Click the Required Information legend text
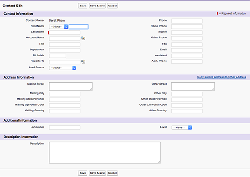The image size is (250, 177). tap(232, 14)
